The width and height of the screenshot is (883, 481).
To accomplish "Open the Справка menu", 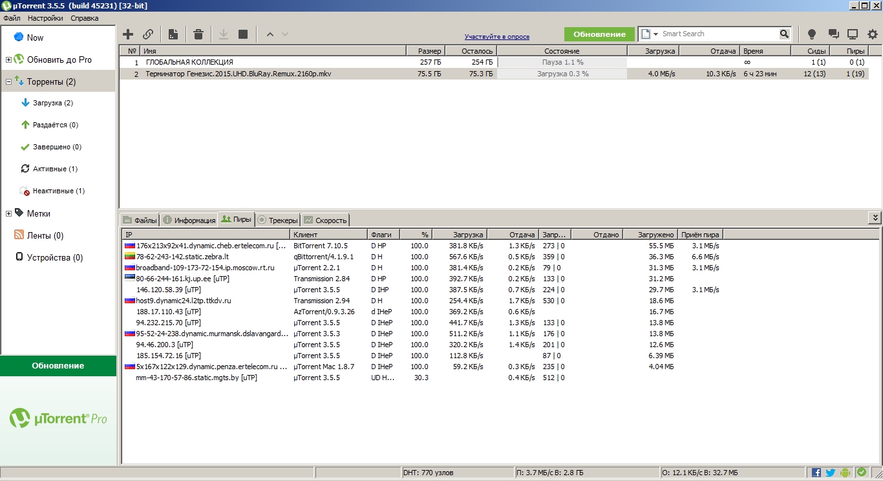I will point(85,18).
